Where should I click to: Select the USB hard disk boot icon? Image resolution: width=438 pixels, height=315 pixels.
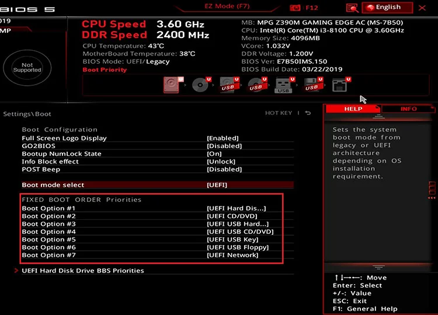pyautogui.click(x=230, y=85)
